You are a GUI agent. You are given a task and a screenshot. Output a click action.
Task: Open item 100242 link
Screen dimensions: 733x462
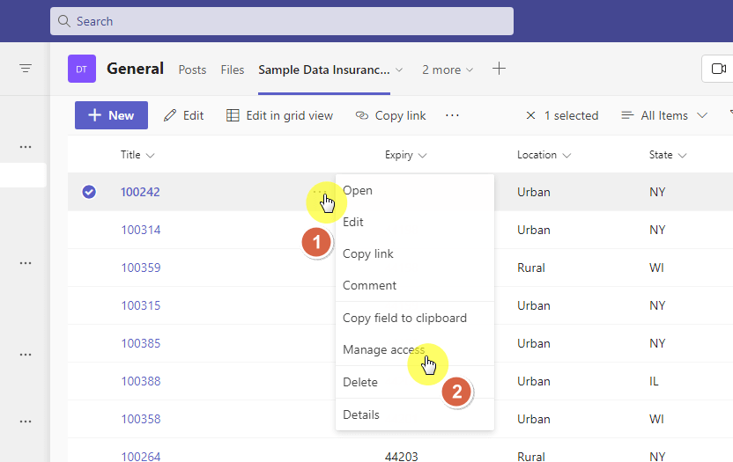[x=140, y=192]
